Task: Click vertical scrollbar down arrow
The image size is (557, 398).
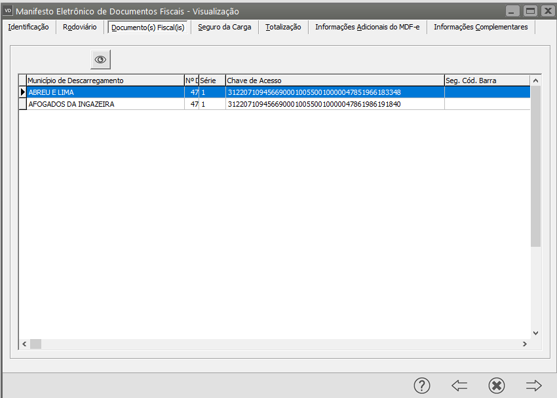Action: [535, 333]
